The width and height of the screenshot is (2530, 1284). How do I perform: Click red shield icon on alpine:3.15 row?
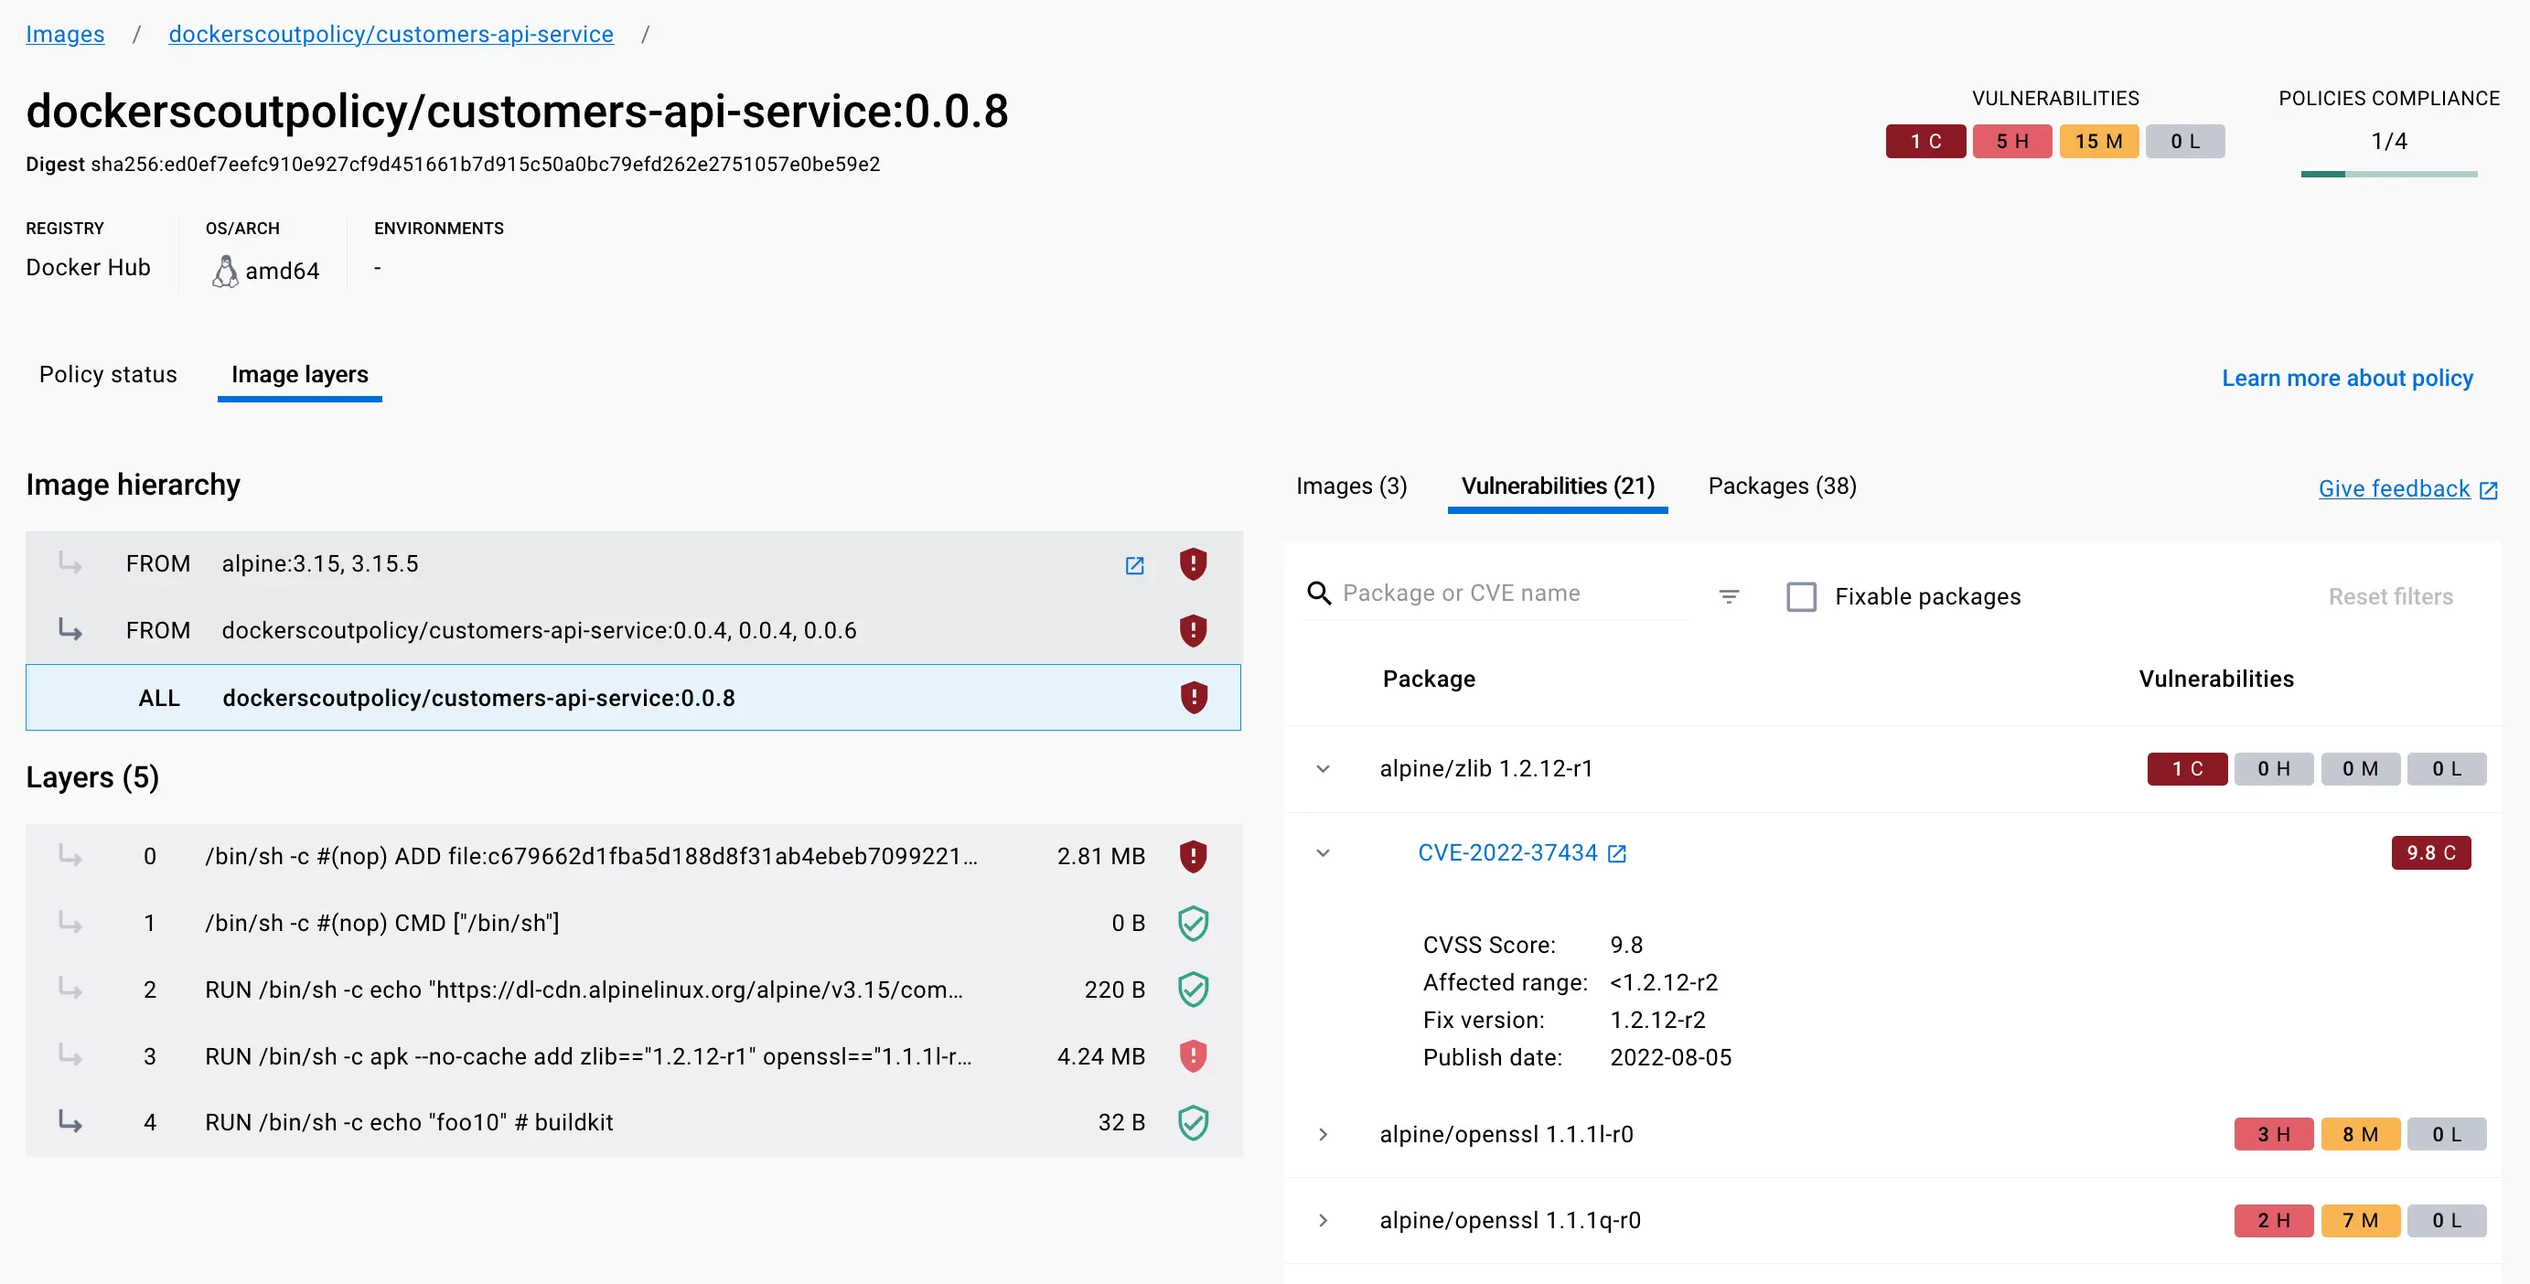point(1193,563)
